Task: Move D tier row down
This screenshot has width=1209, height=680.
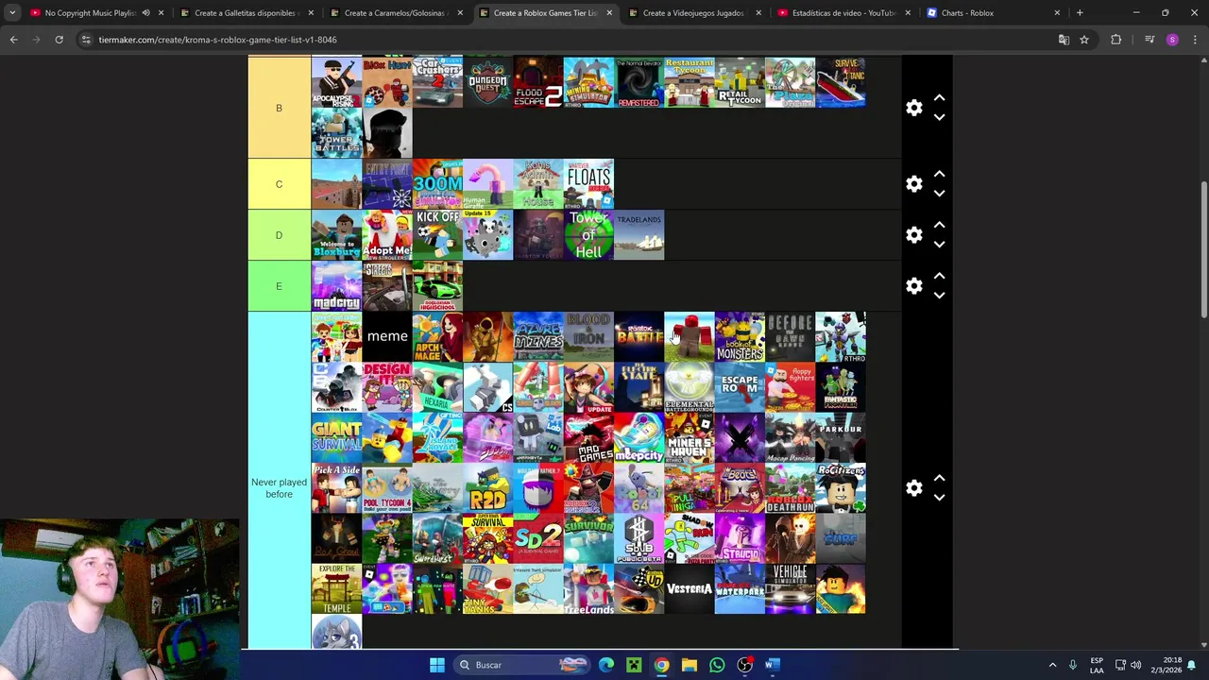Action: tap(939, 244)
